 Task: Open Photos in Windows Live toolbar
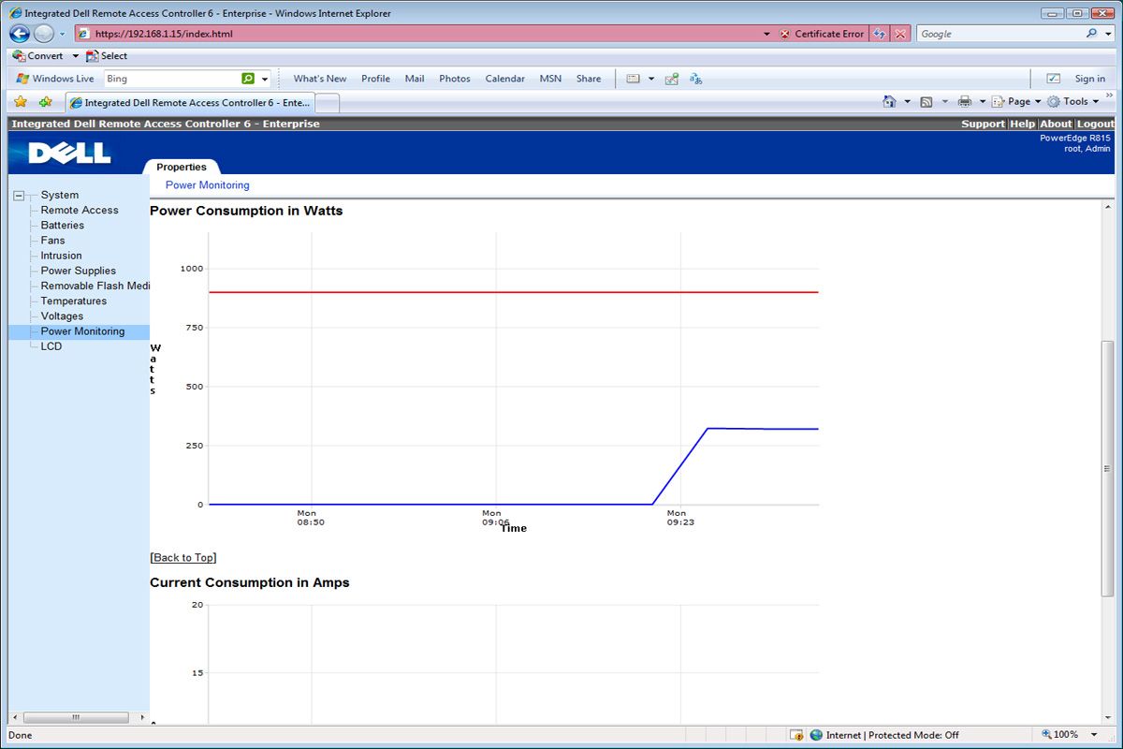[455, 79]
